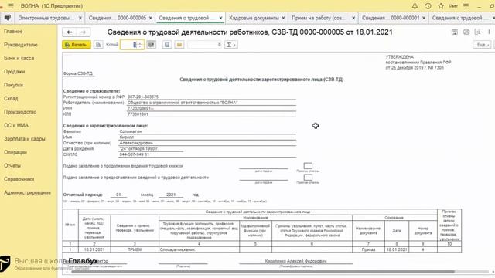Open favorites star icon
495x278 pixels.
[x=441, y=6]
